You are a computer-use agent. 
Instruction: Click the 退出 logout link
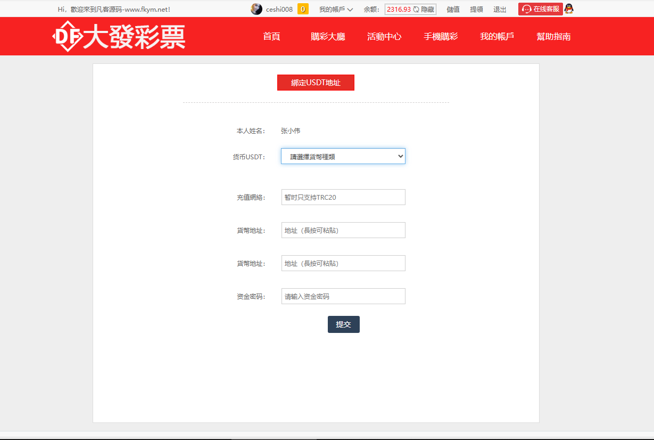tap(499, 9)
